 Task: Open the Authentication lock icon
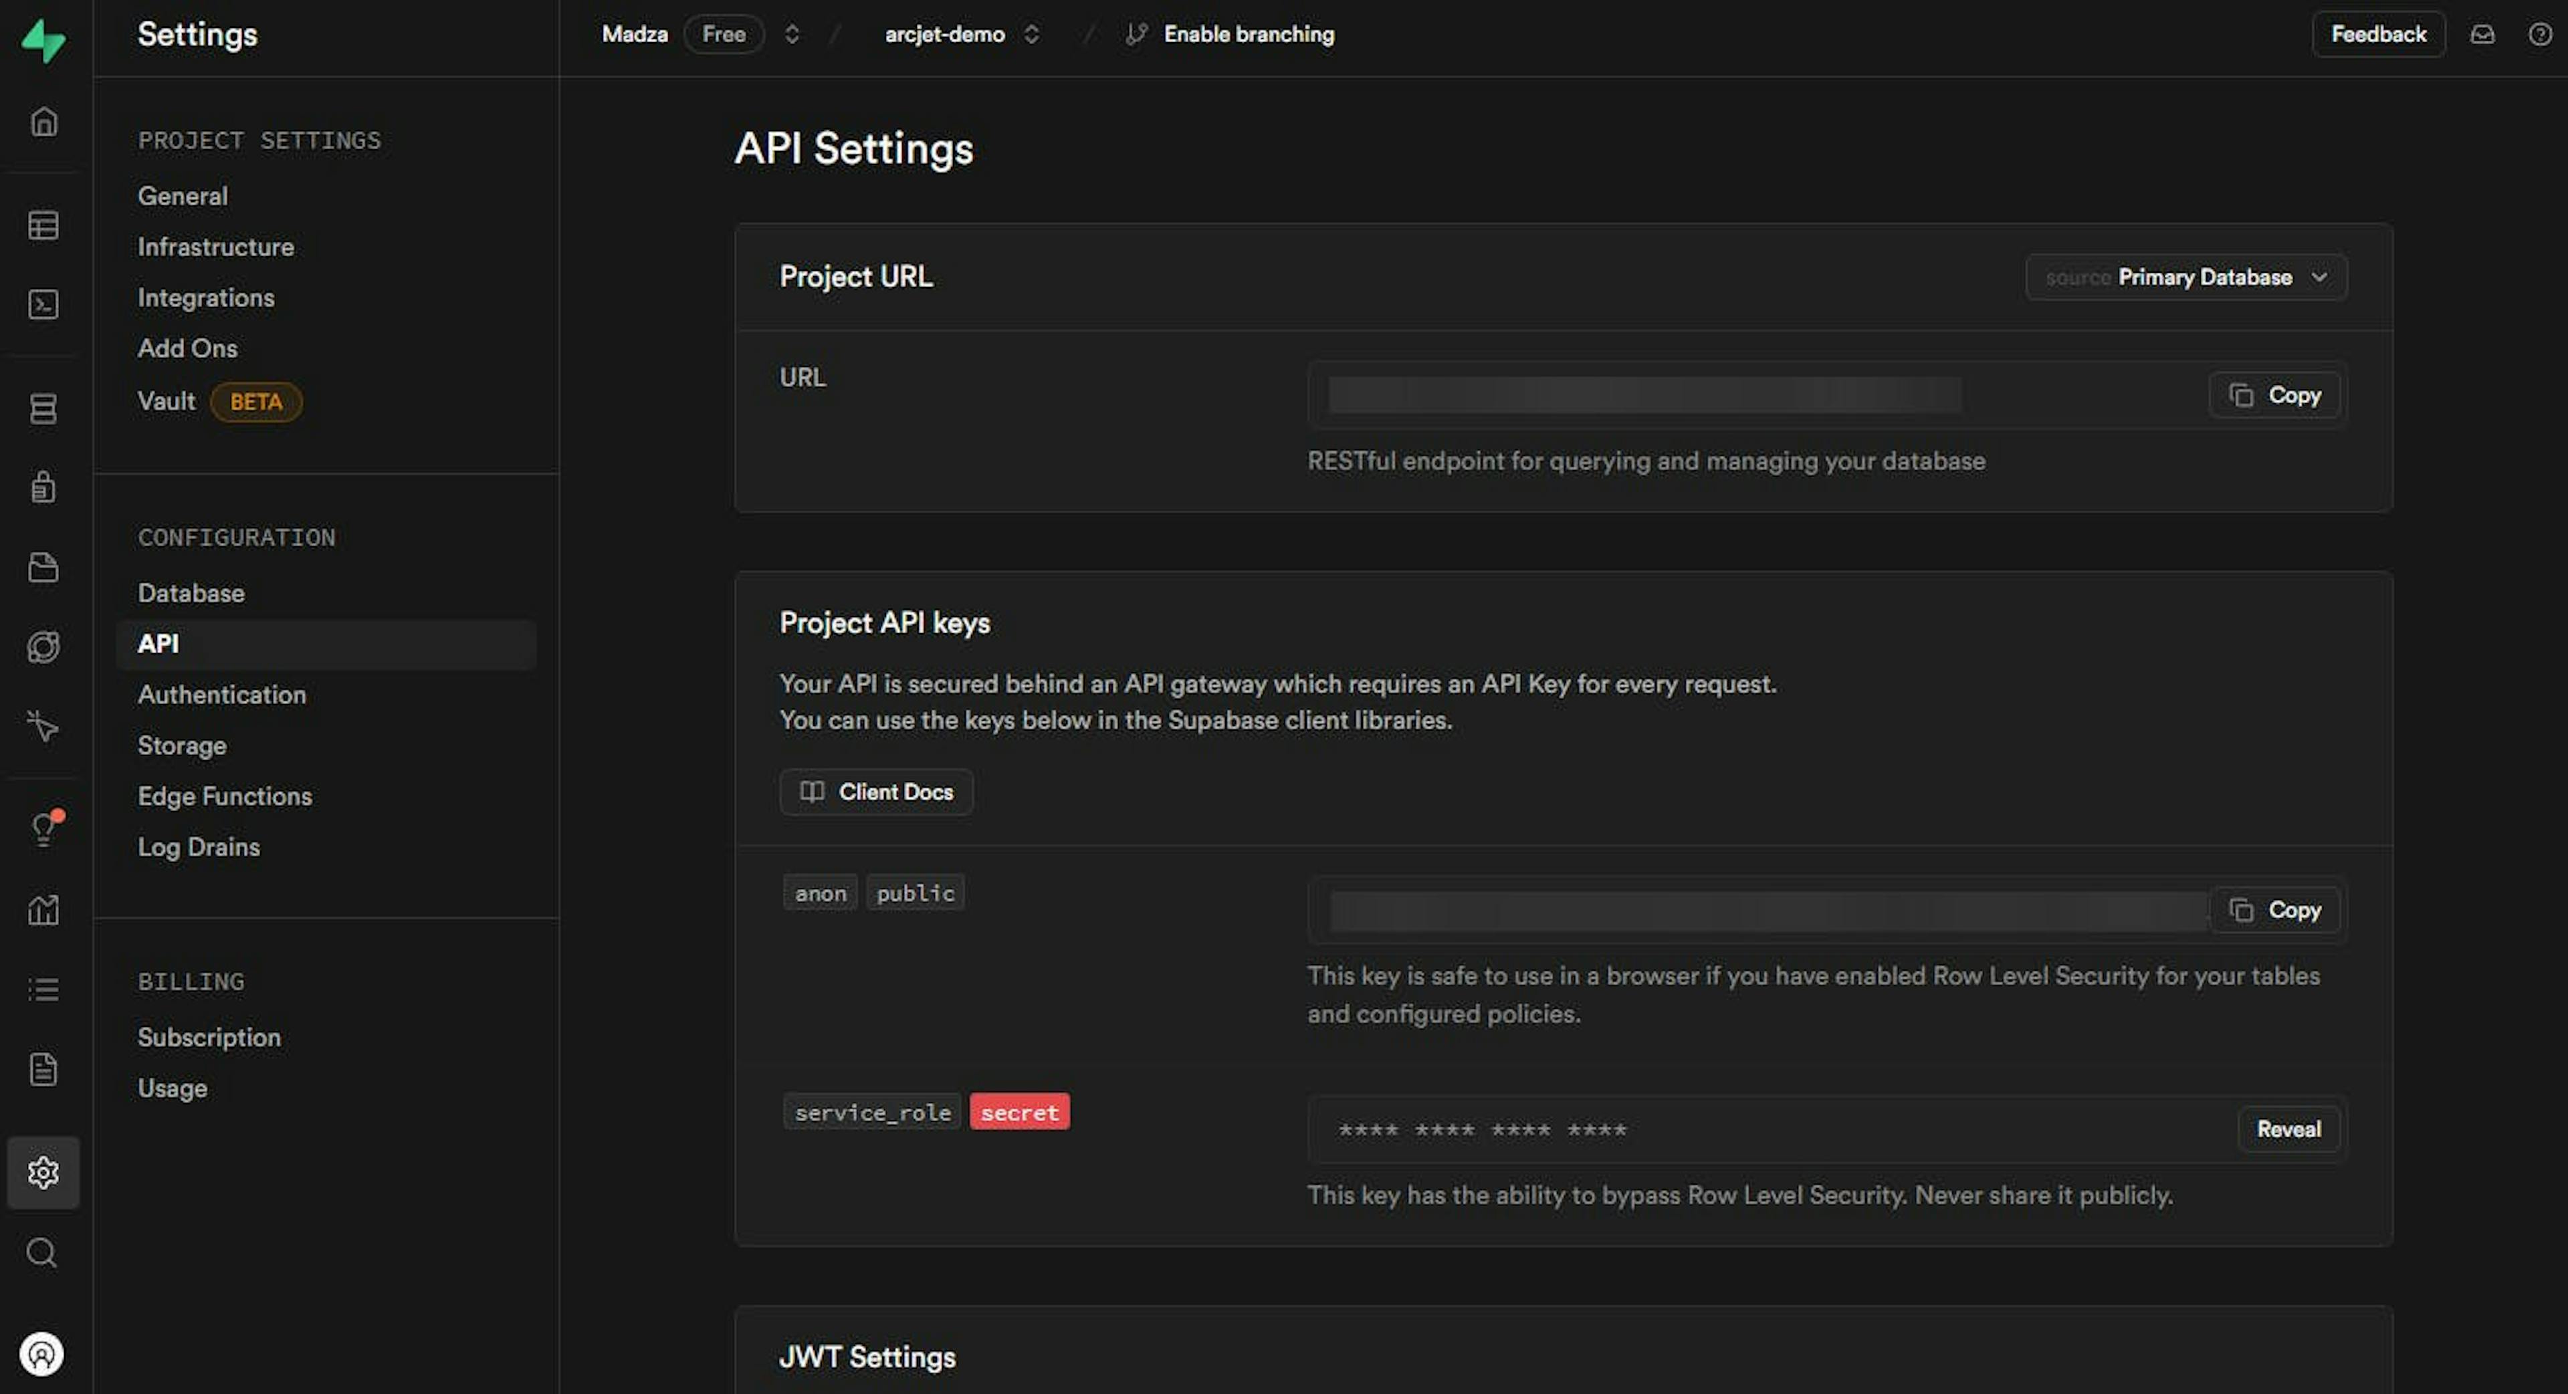(x=43, y=487)
